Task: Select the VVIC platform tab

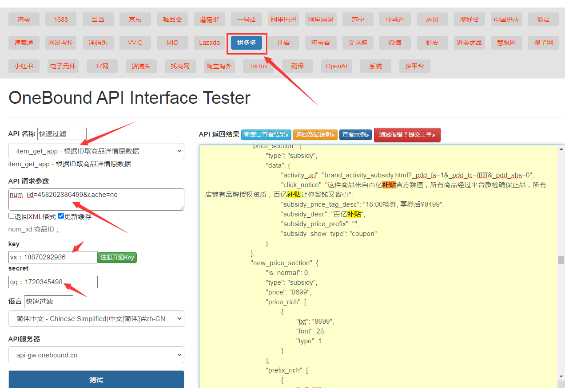Action: 135,43
